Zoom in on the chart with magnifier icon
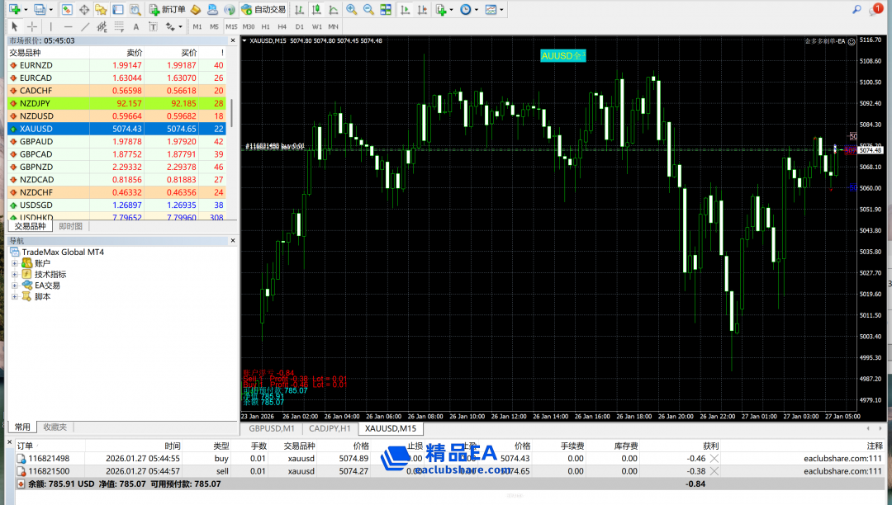The height and width of the screenshot is (505, 892). pyautogui.click(x=352, y=10)
